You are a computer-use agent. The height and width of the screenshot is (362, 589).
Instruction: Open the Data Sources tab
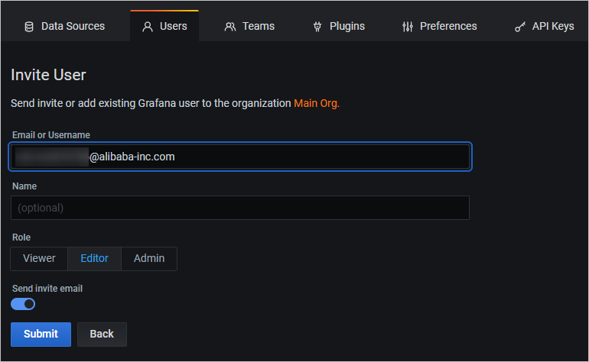(x=73, y=26)
